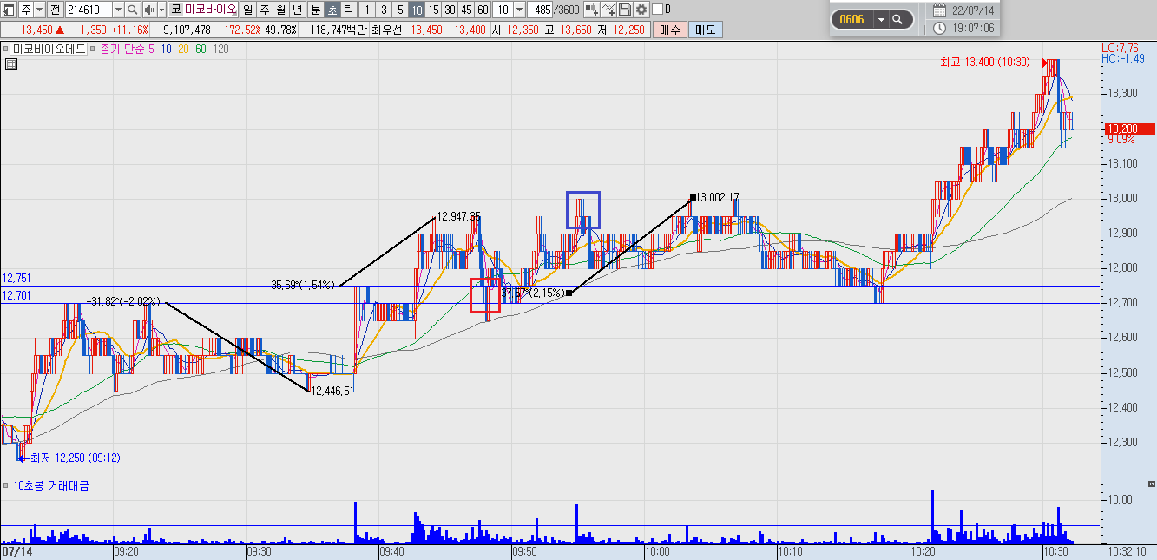Click trendline label 12,446.51
The width and height of the screenshot is (1157, 560).
[333, 392]
